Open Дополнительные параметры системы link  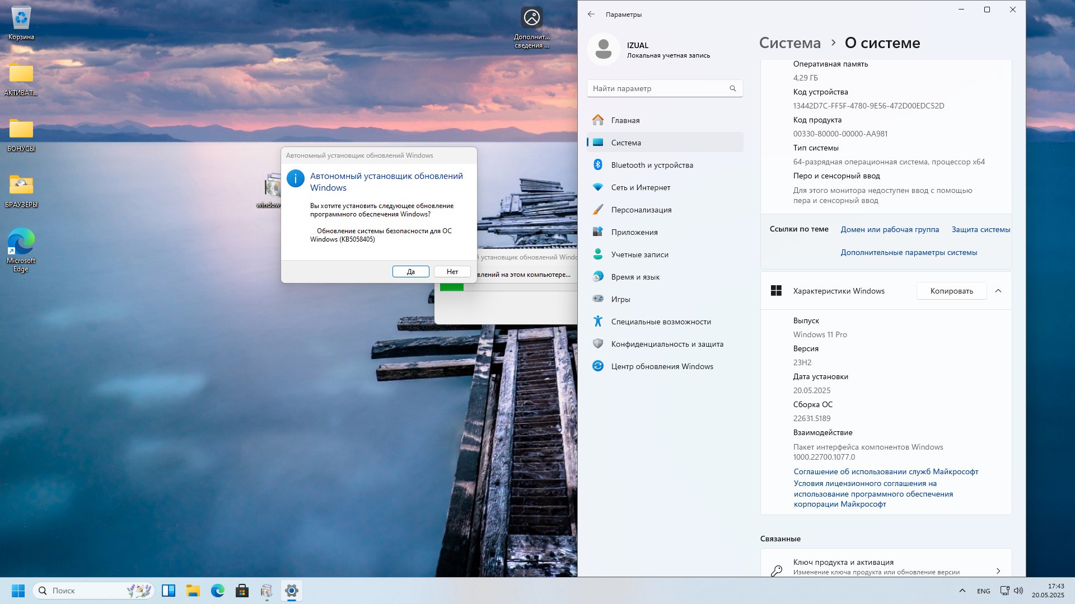click(x=908, y=252)
